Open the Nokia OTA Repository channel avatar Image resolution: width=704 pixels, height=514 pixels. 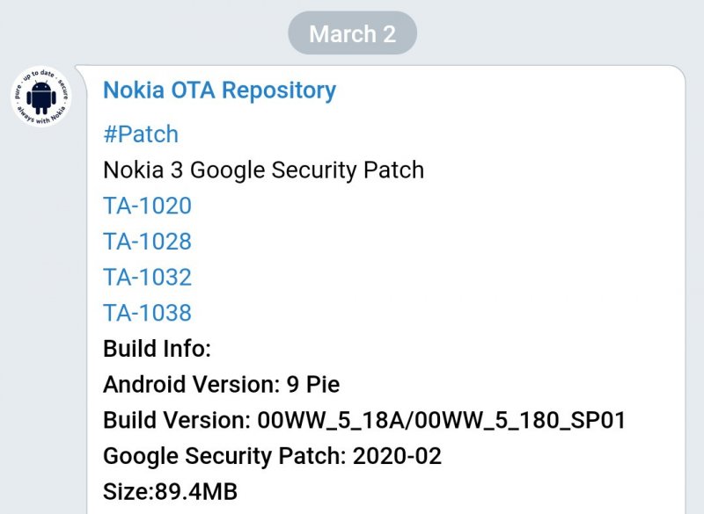tap(41, 97)
